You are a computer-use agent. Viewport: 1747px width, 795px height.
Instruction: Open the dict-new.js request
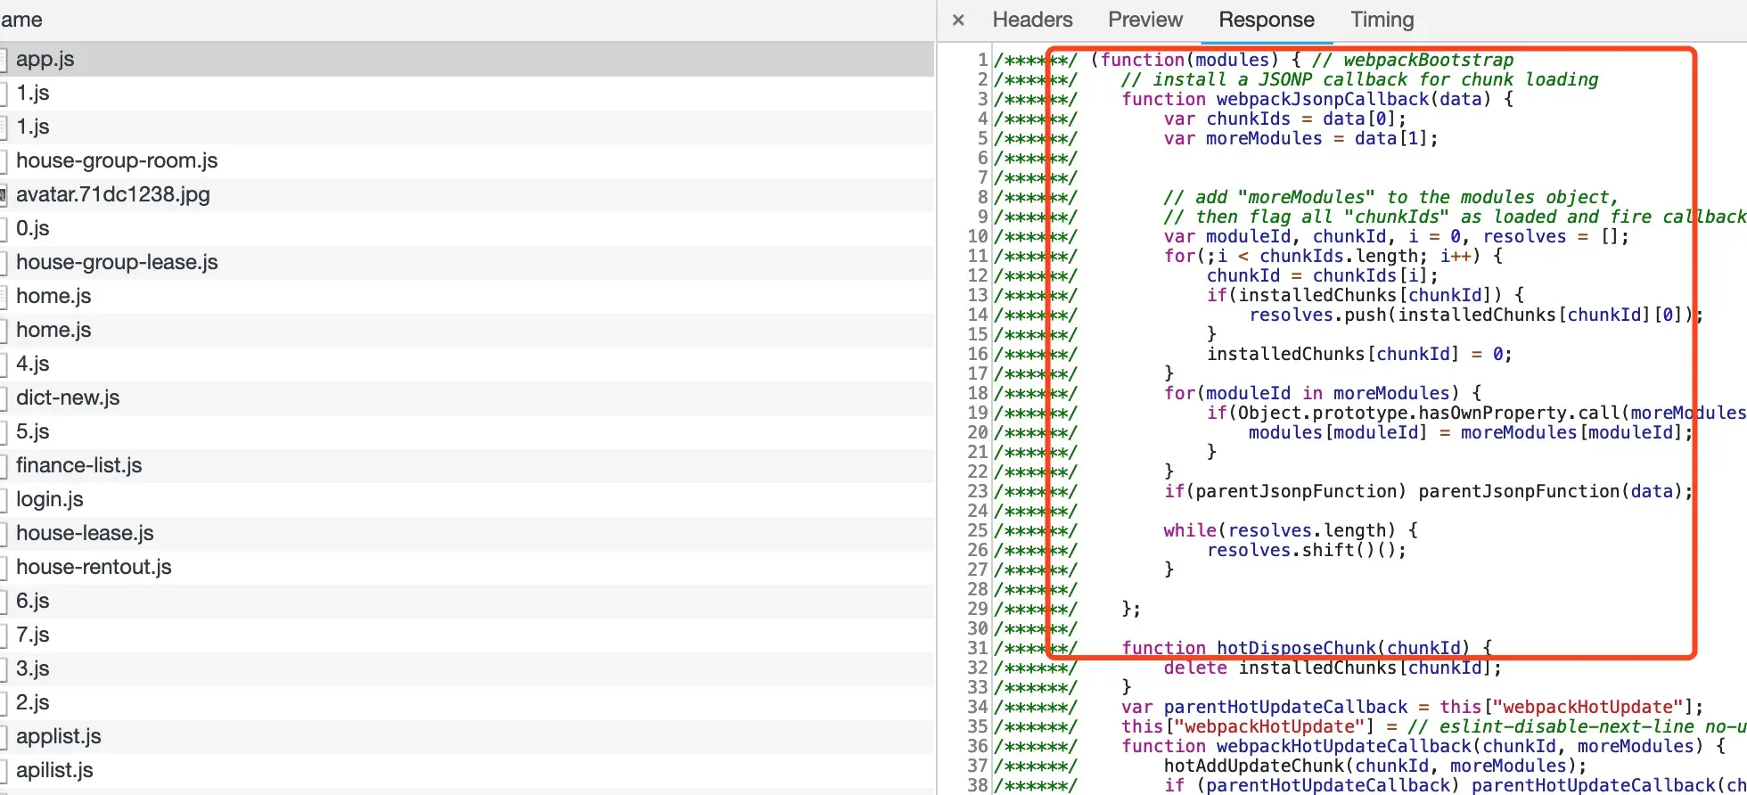click(x=467, y=397)
